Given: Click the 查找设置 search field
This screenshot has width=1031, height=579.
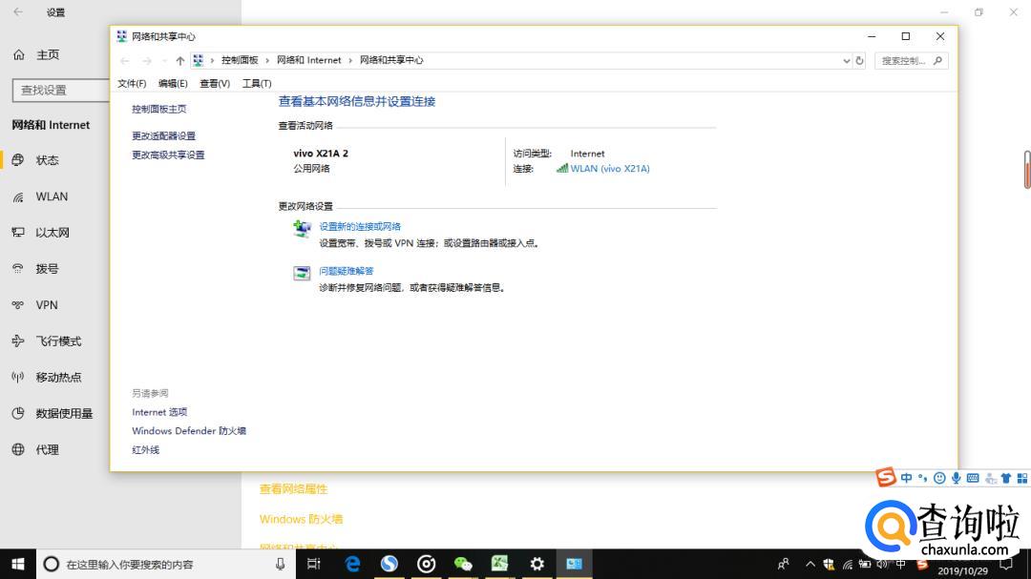Looking at the screenshot, I should [61, 90].
